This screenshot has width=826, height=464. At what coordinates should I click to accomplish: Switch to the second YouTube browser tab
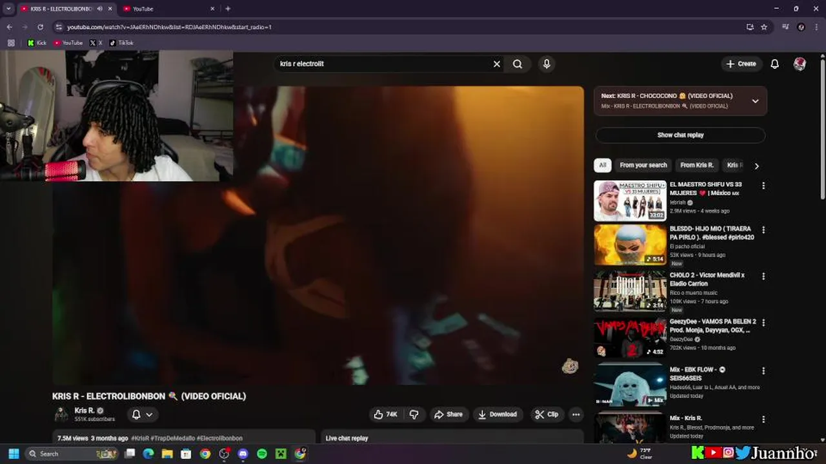pyautogui.click(x=166, y=9)
